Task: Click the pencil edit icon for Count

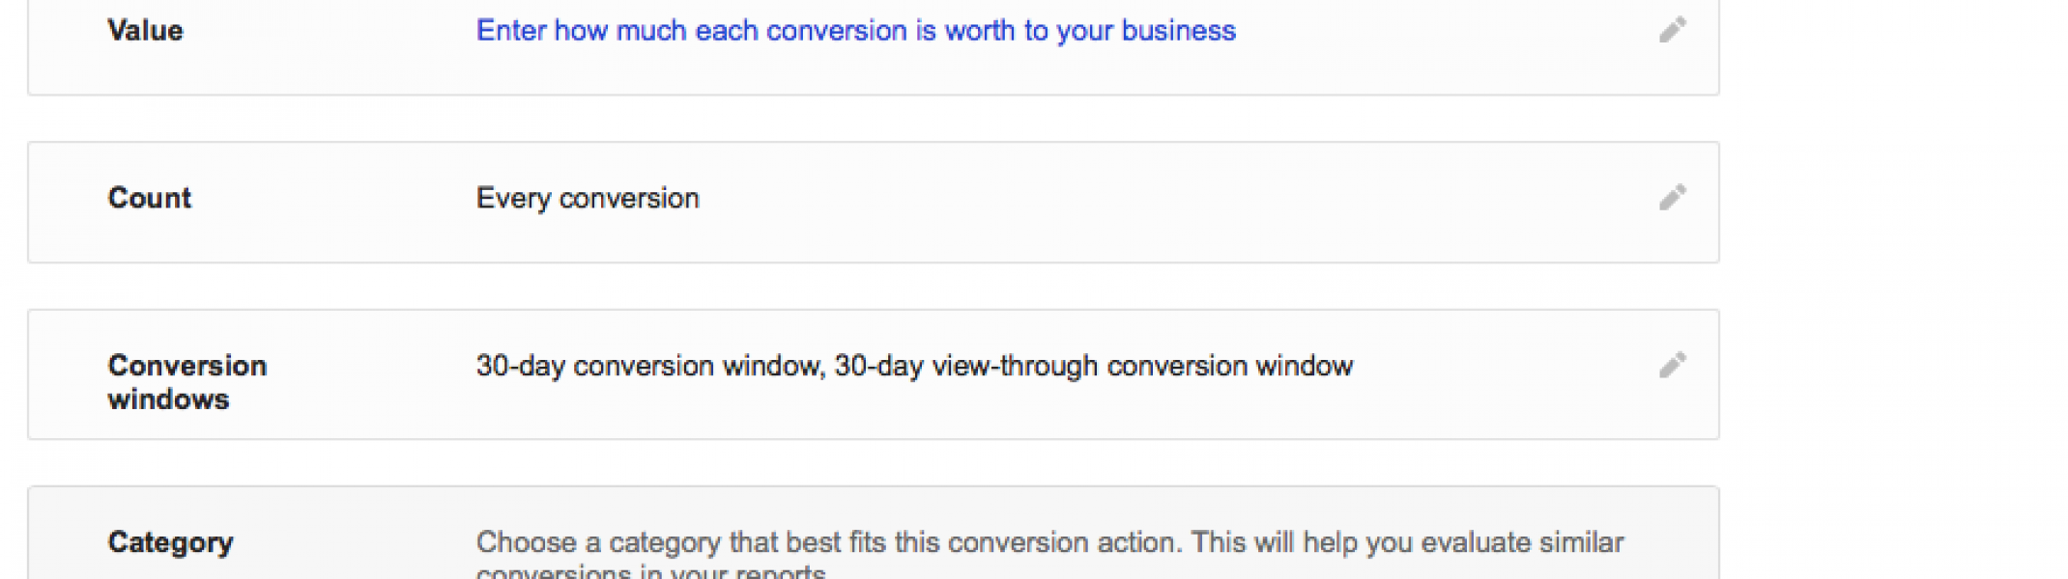Action: click(x=1673, y=197)
